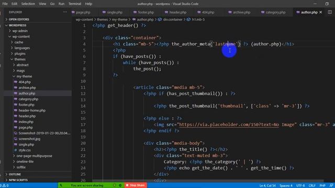The width and height of the screenshot is (335, 188).
Task: Open screenshot.jpg in the explorer
Action: point(29,139)
